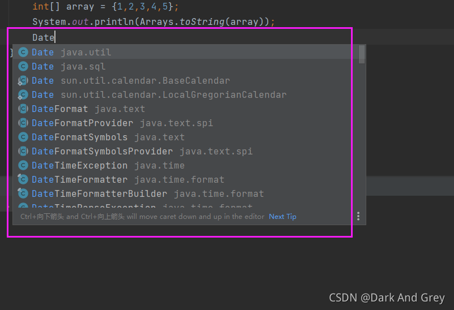Click class icon beside DateFormatSymbols

23,137
